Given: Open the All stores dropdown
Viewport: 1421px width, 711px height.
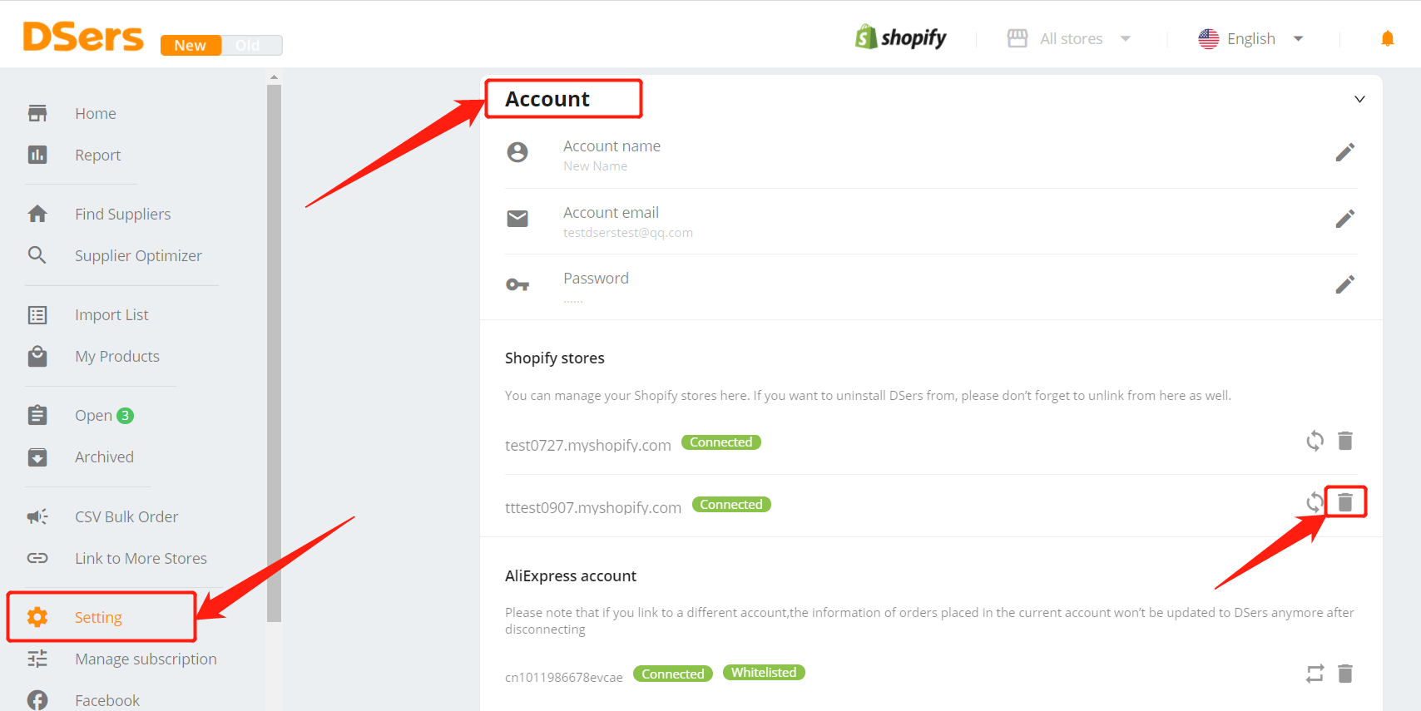Looking at the screenshot, I should (x=1069, y=39).
